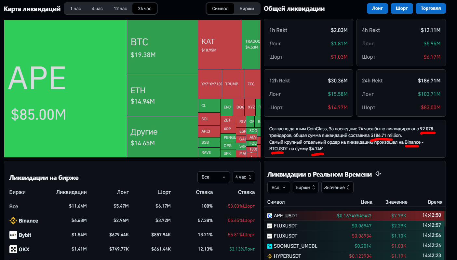Click Binance's liquidation amount $6.68M

[79, 221]
